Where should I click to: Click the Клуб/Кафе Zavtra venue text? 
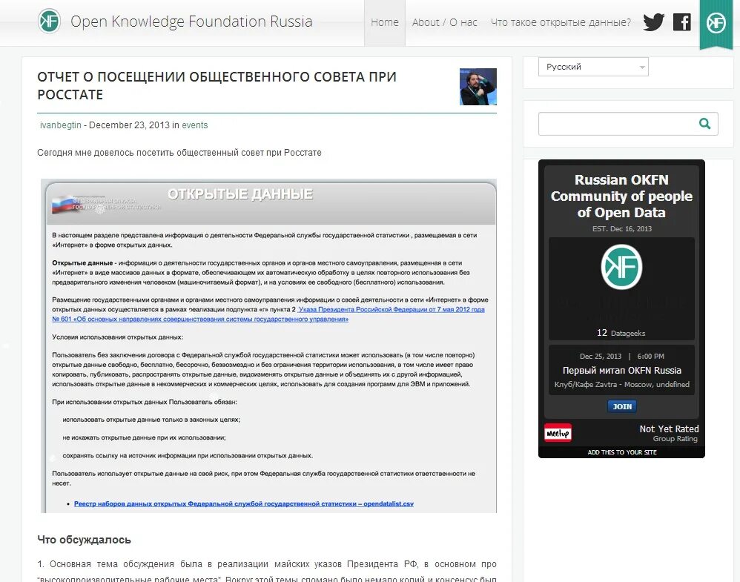tap(621, 384)
